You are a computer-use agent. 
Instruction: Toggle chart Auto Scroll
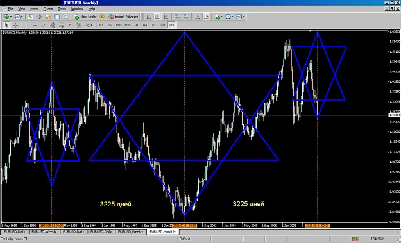click(197, 17)
